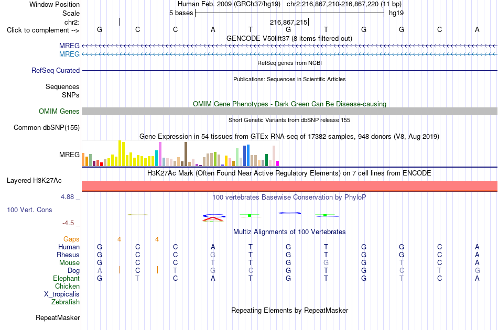Select the Chicken species label
Image resolution: width=498 pixels, height=330 pixels.
(x=67, y=286)
